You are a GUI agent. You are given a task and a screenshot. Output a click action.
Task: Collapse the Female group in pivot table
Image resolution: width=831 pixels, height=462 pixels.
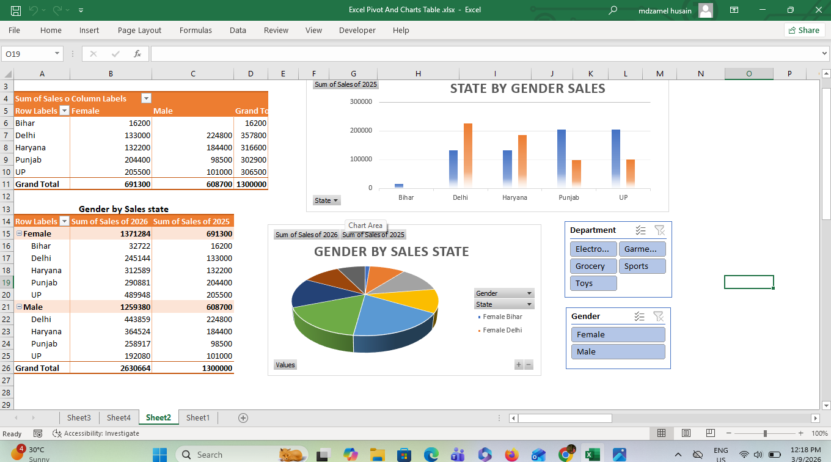point(19,233)
